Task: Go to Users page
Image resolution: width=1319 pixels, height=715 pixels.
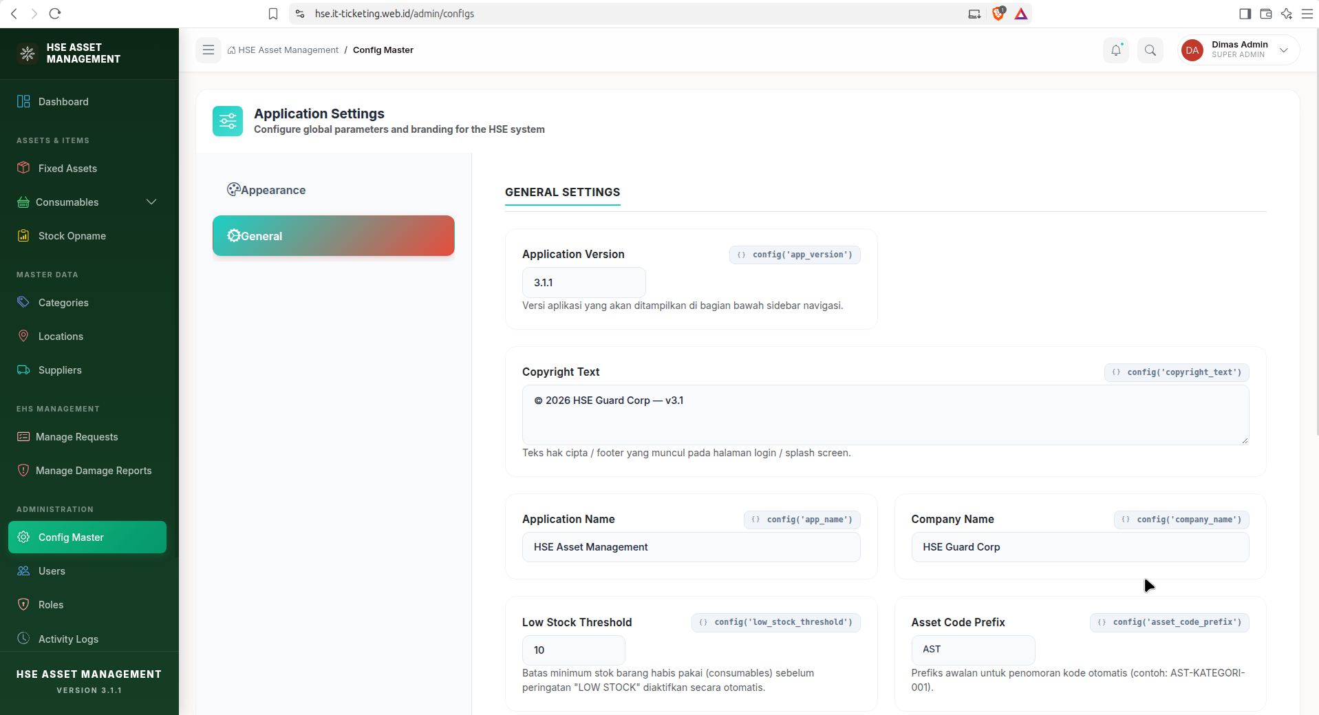Action: pos(87,571)
